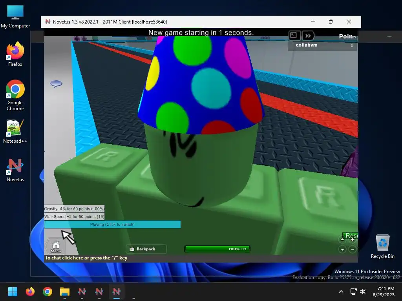Click the green HEALTH bar
The height and width of the screenshot is (301, 402).
(x=217, y=249)
